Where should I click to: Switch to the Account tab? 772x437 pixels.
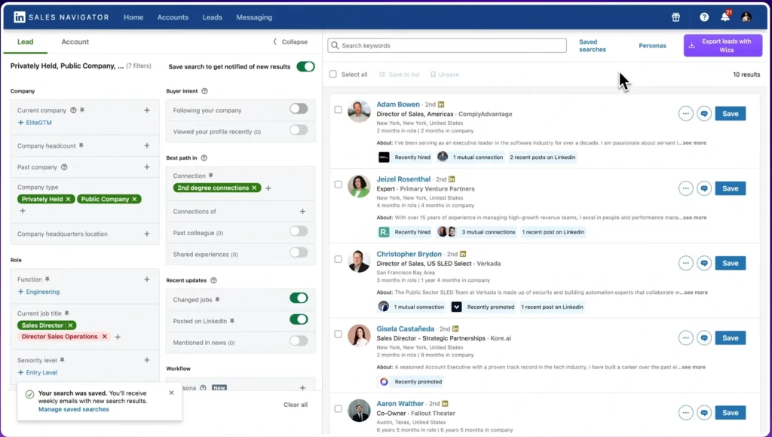tap(75, 42)
